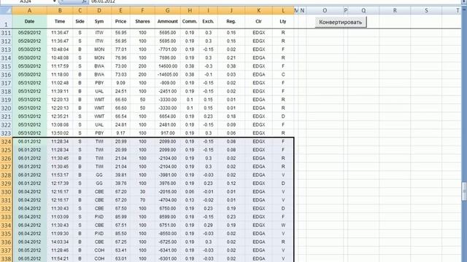This screenshot has width=467, height=262.
Task: Click the Comm. header cell
Action: (190, 21)
